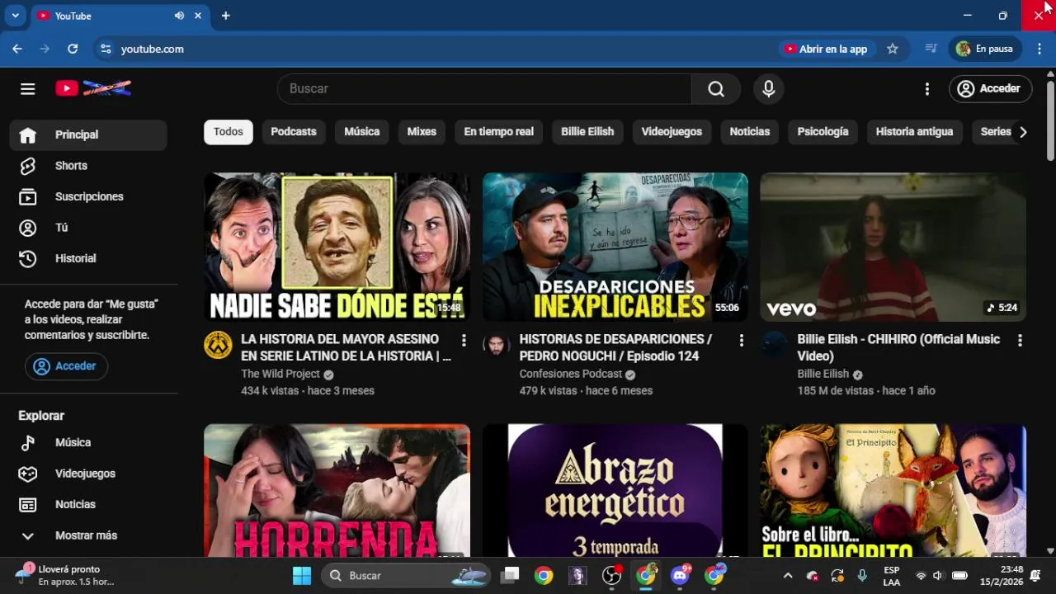Click the YouTube logo
Screen dimensions: 1056x594
pos(93,88)
